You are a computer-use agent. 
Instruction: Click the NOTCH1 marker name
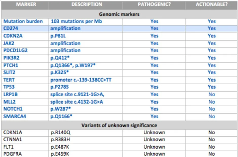[13, 109]
